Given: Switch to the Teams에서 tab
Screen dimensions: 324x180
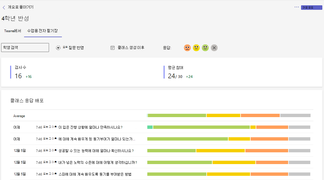Looking at the screenshot, I should point(13,31).
